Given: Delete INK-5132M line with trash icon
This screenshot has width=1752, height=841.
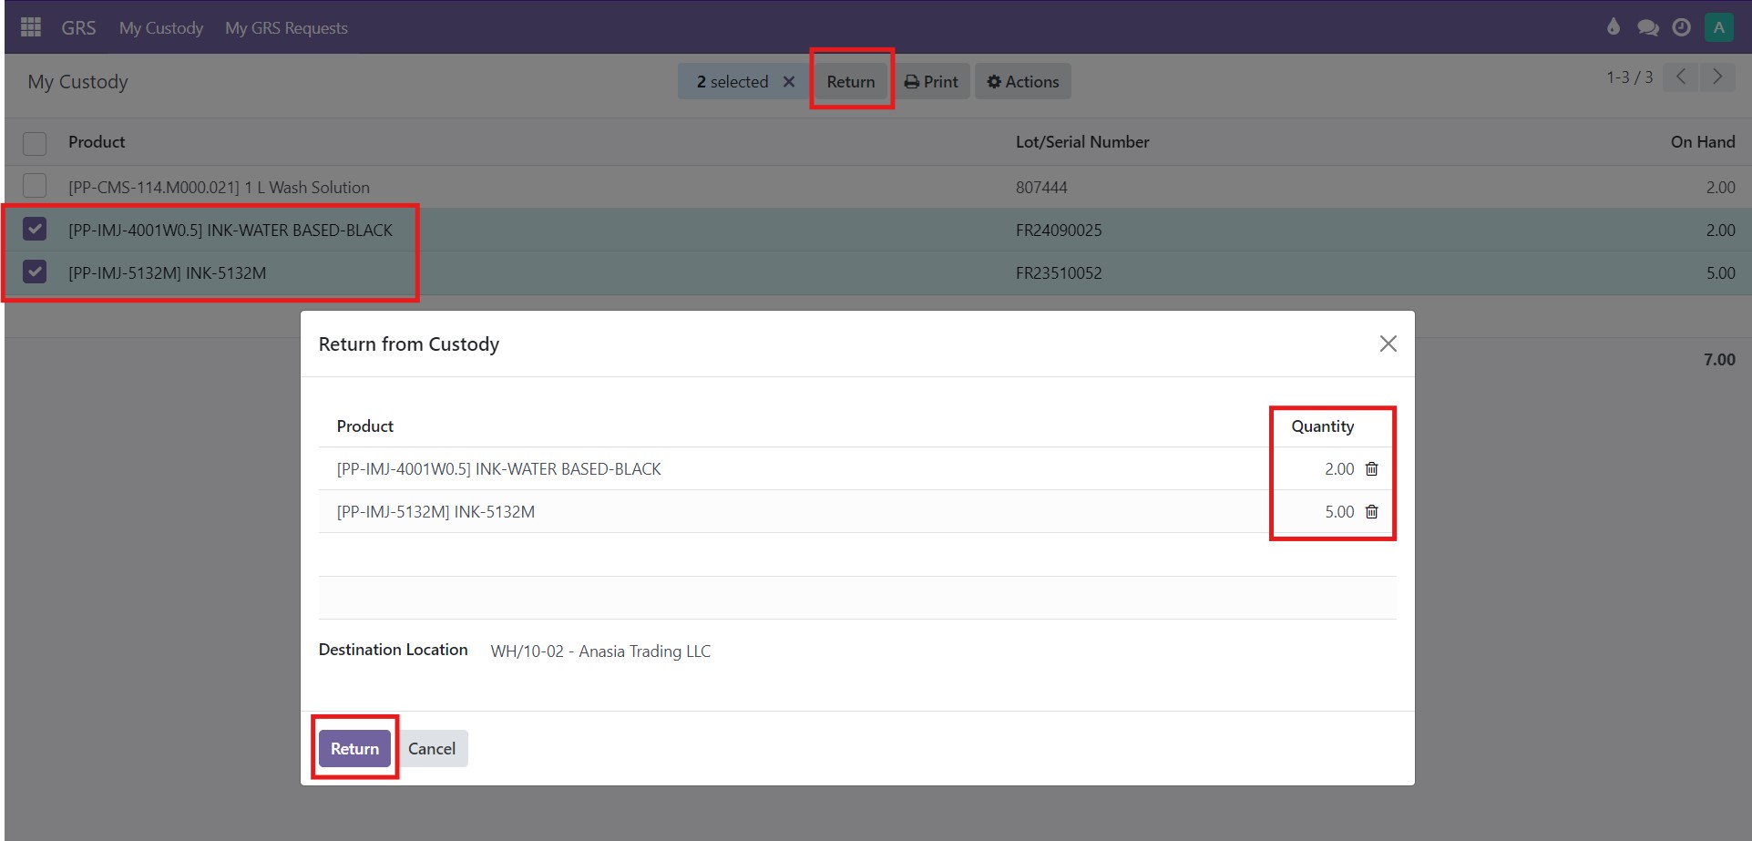Looking at the screenshot, I should pos(1371,512).
